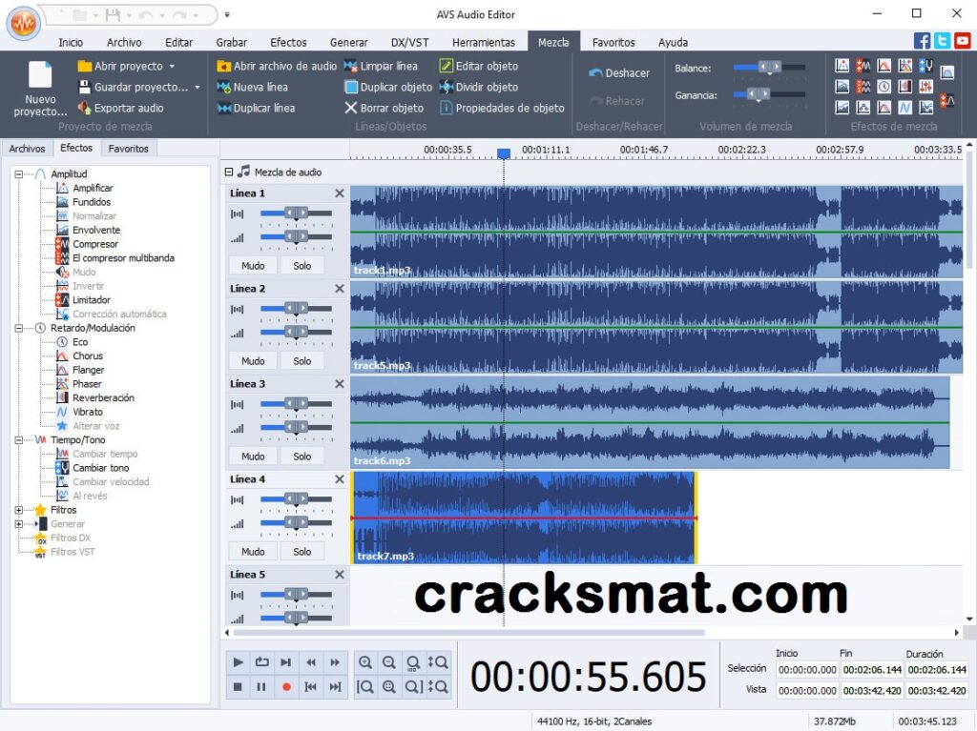This screenshot has width=977, height=731.
Task: Toggle Solo on Línea 3
Action: pos(302,457)
